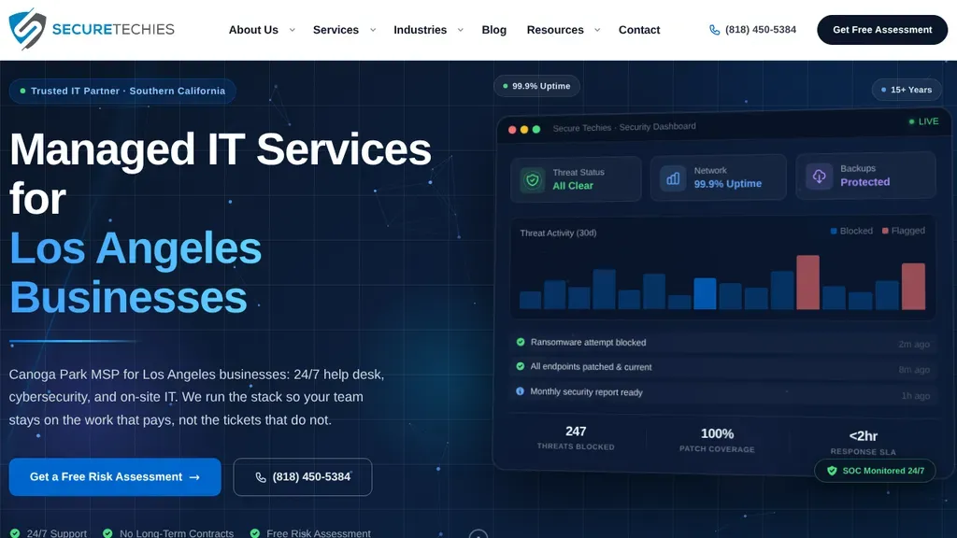Click the Blocked legend blue swatch
957x538 pixels.
pyautogui.click(x=834, y=232)
